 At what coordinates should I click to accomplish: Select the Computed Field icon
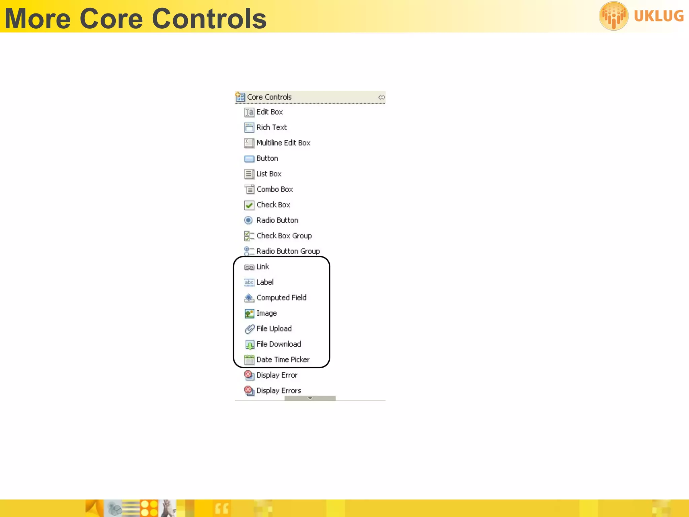coord(249,298)
